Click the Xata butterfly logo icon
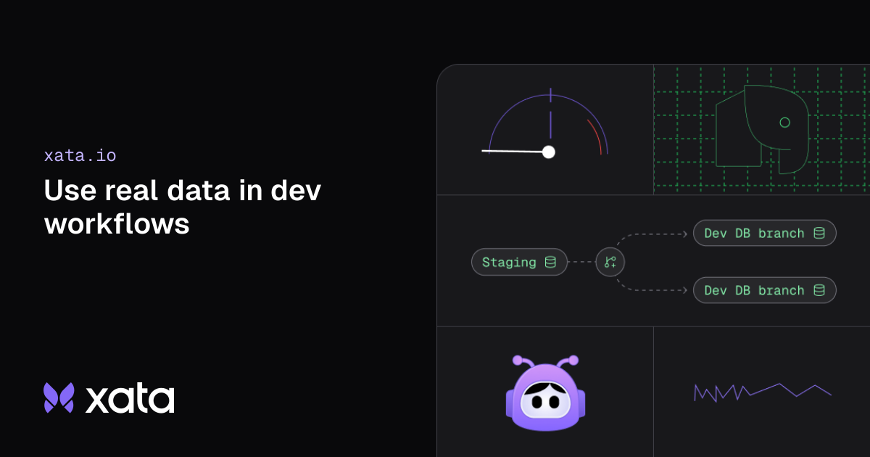This screenshot has width=870, height=457. click(x=59, y=398)
